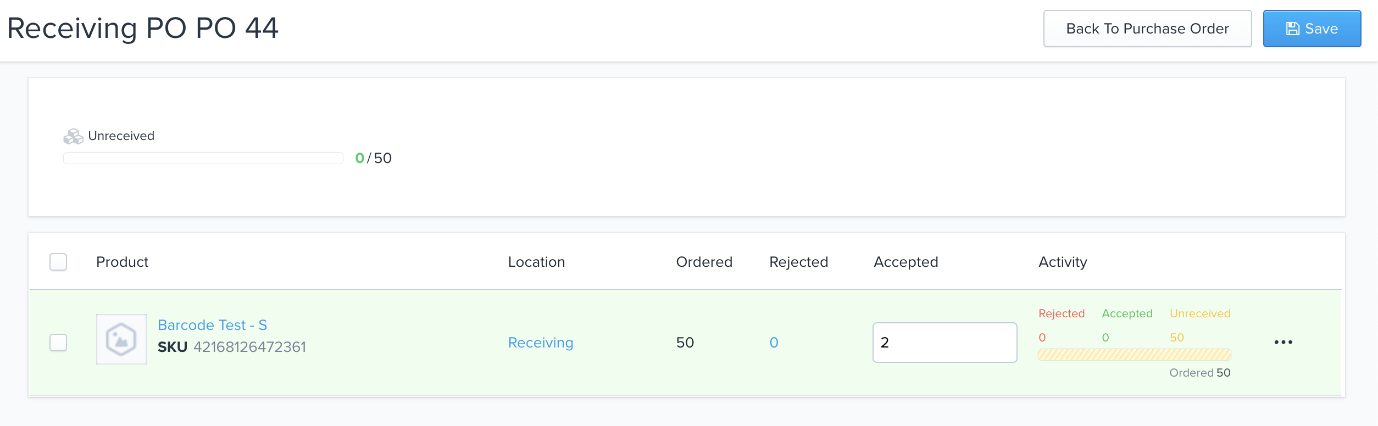The width and height of the screenshot is (1378, 426).
Task: Click the Unreceived boxes icon
Action: (73, 136)
